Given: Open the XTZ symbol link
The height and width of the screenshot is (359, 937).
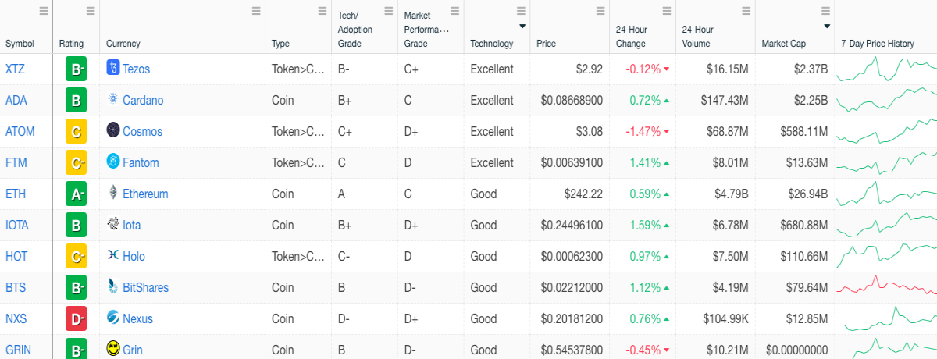Looking at the screenshot, I should [x=15, y=69].
